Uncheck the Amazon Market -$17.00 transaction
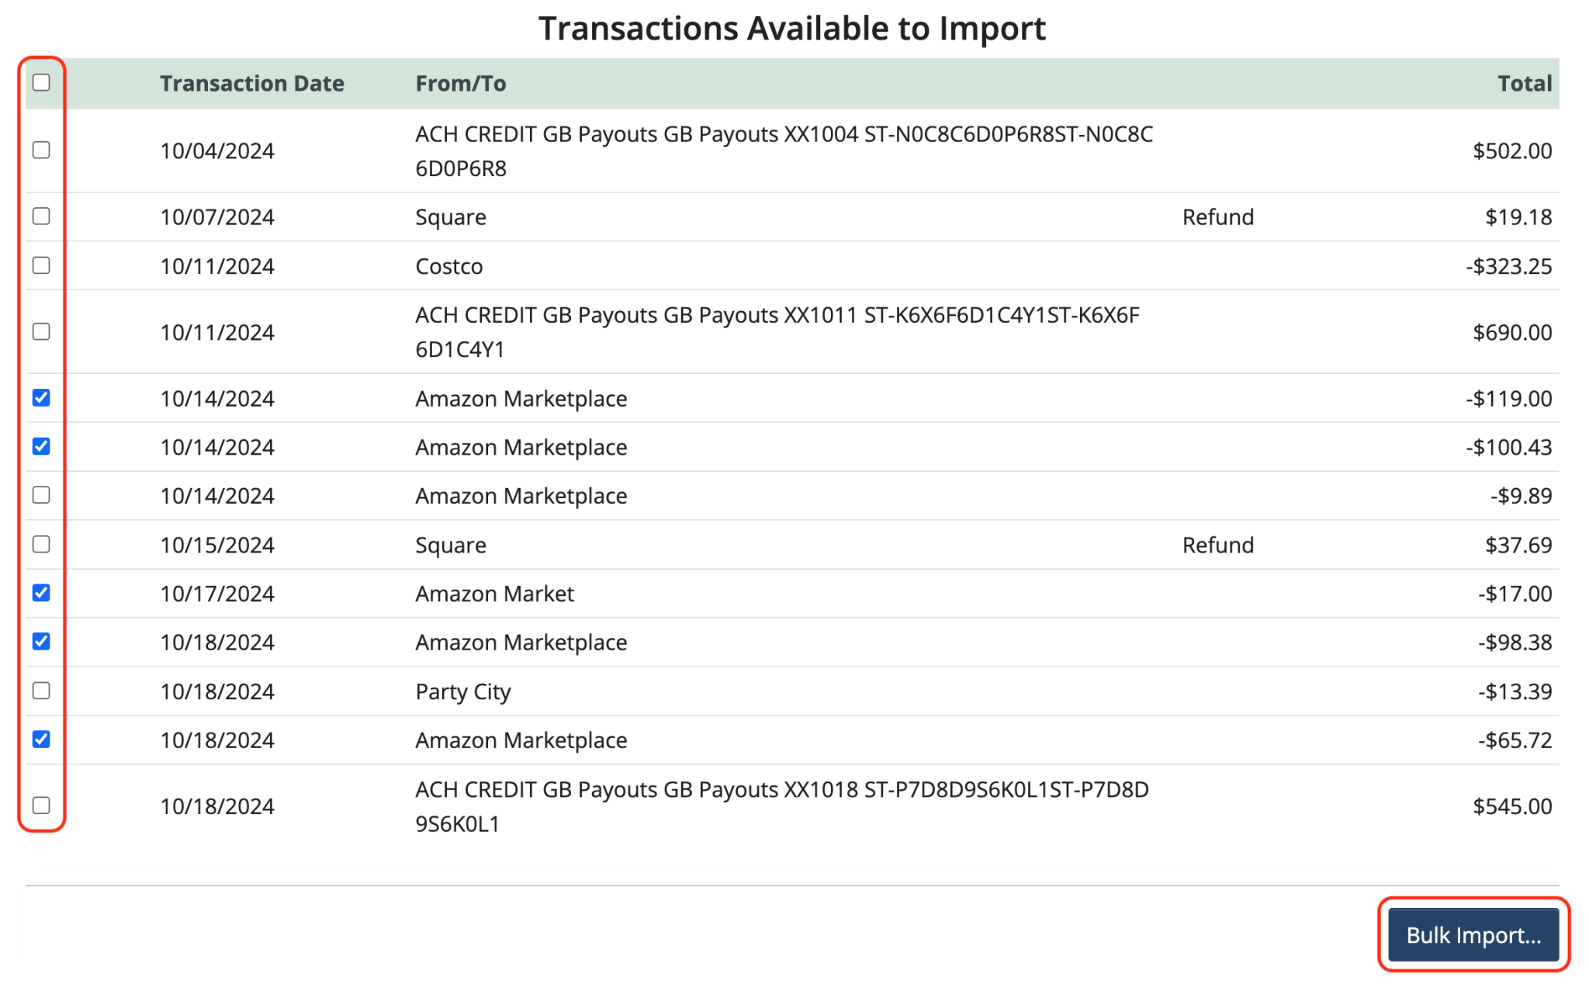 coord(41,593)
